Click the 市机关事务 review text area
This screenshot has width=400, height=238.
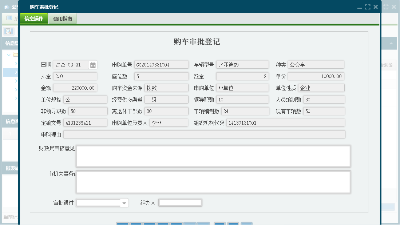point(213,182)
